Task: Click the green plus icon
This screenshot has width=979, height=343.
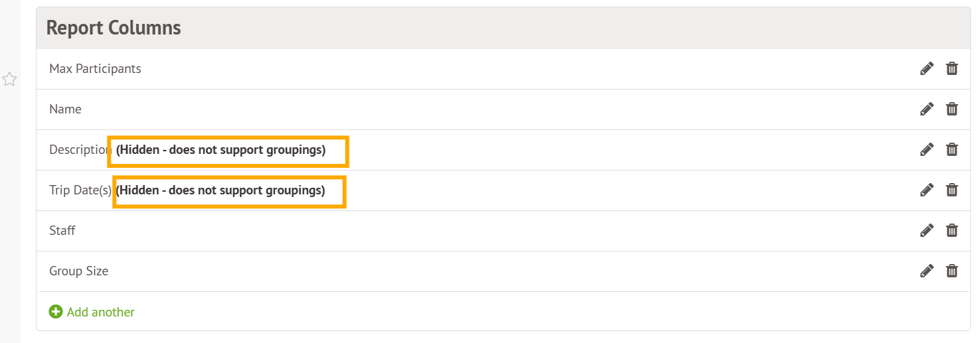Action: click(x=56, y=312)
